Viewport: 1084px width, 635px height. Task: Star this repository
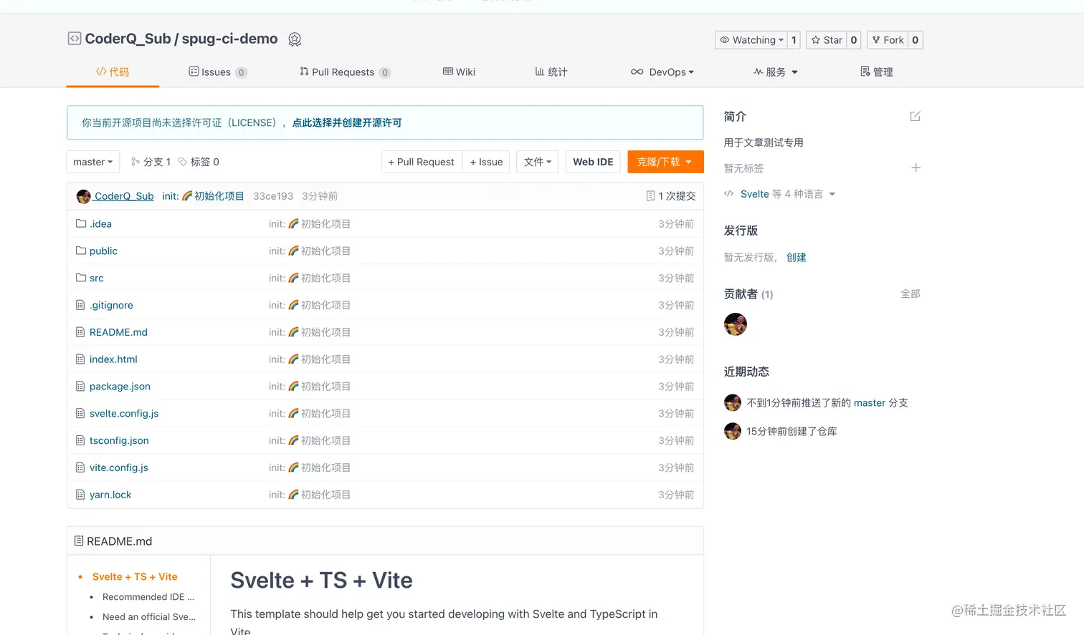tap(827, 40)
